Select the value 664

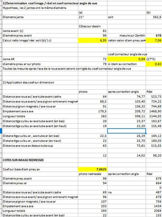click(154, 183)
